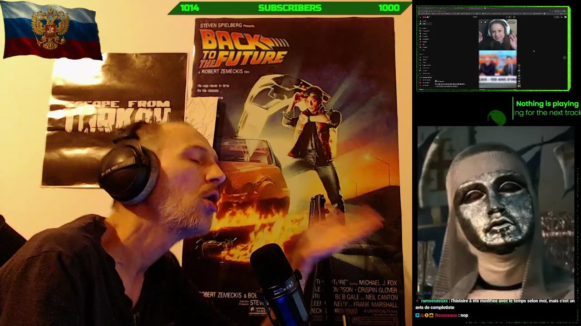Click the current subscriber count 1014
This screenshot has width=581, height=326.
(x=190, y=8)
